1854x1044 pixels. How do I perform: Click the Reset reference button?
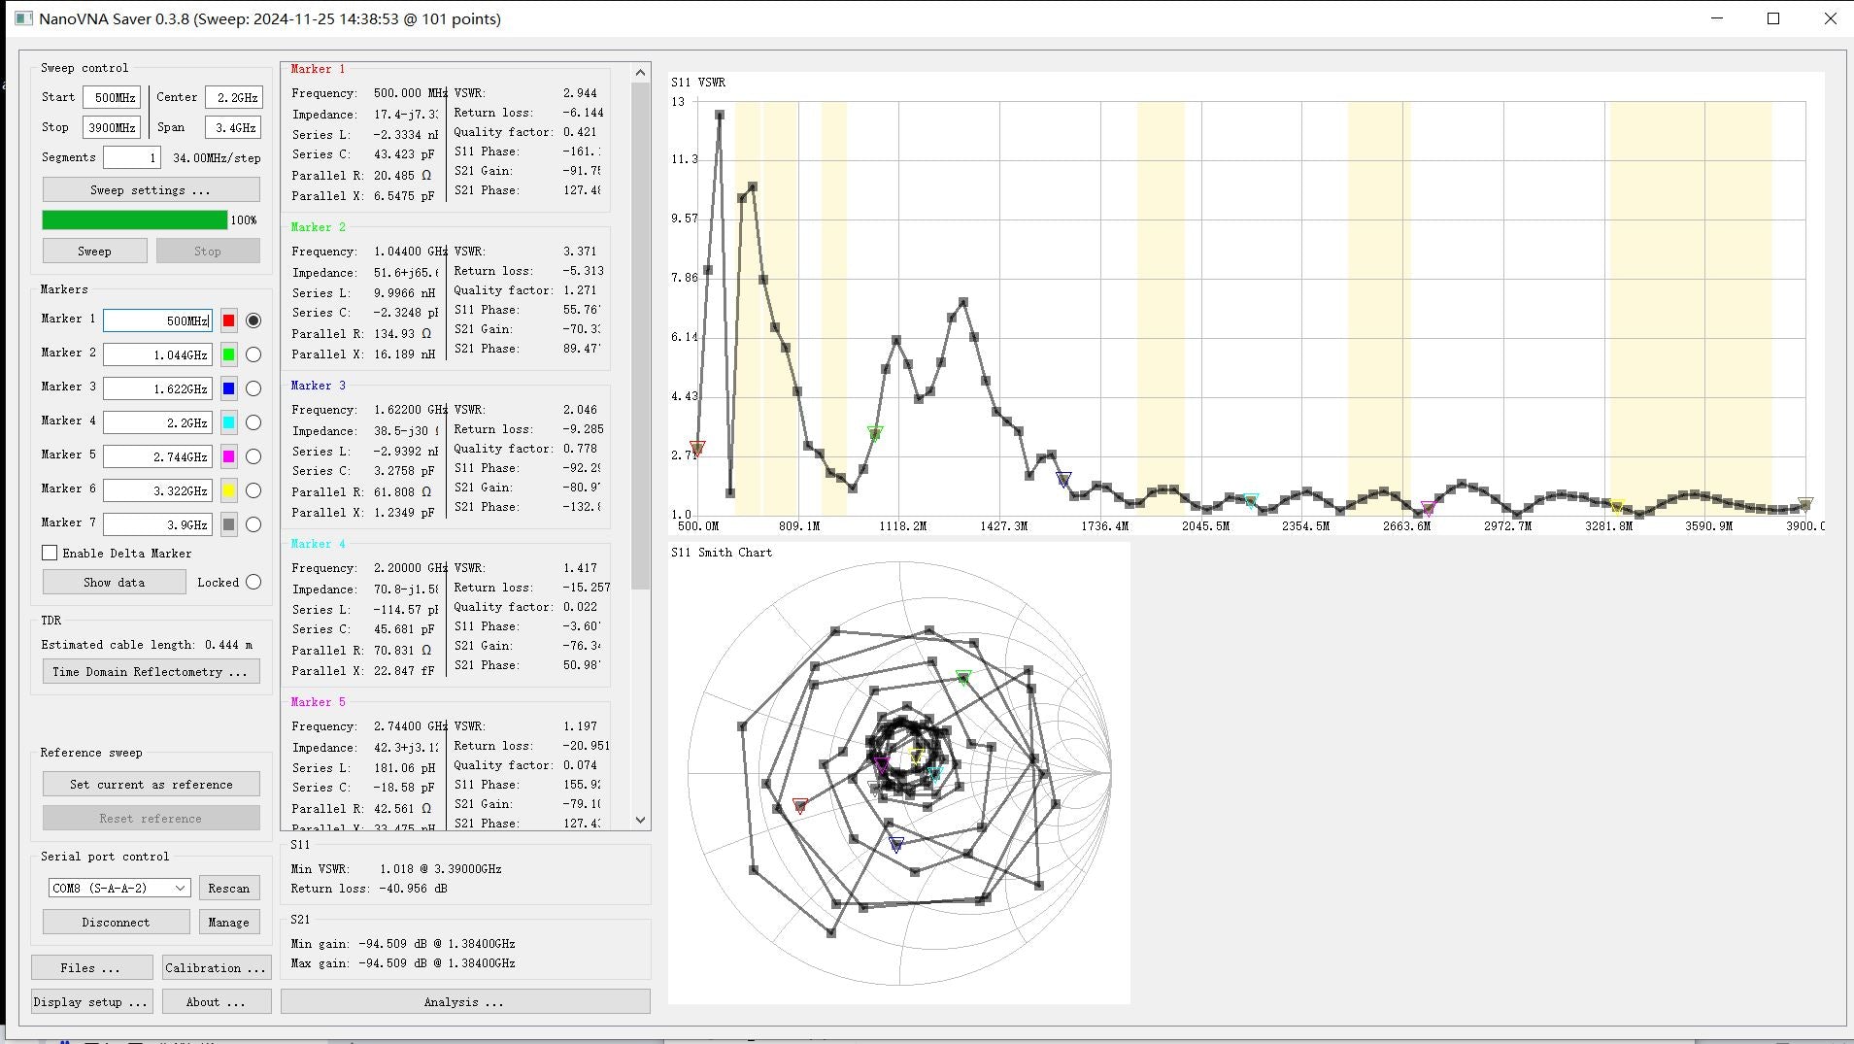151,818
